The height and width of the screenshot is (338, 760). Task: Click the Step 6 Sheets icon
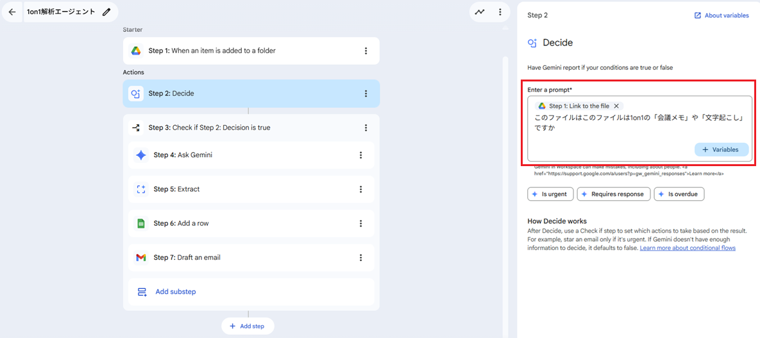pos(141,223)
